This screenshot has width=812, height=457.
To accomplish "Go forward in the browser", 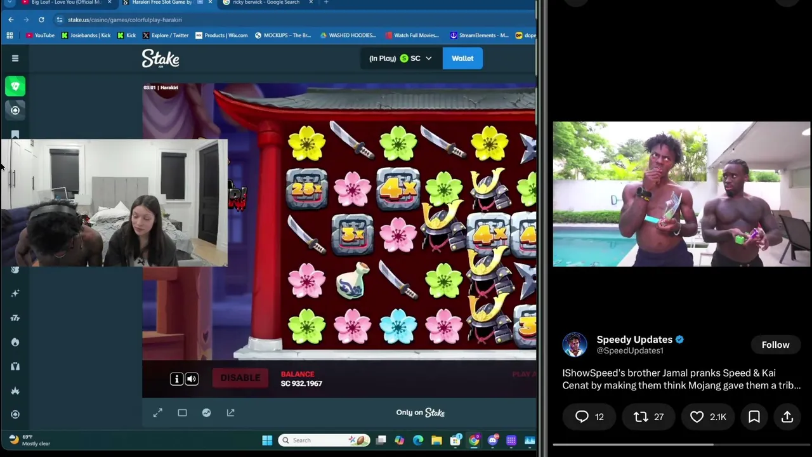I will point(26,20).
